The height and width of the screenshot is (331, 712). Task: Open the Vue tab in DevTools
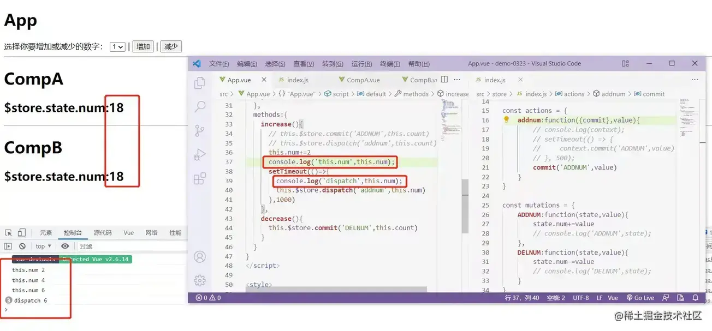click(128, 232)
